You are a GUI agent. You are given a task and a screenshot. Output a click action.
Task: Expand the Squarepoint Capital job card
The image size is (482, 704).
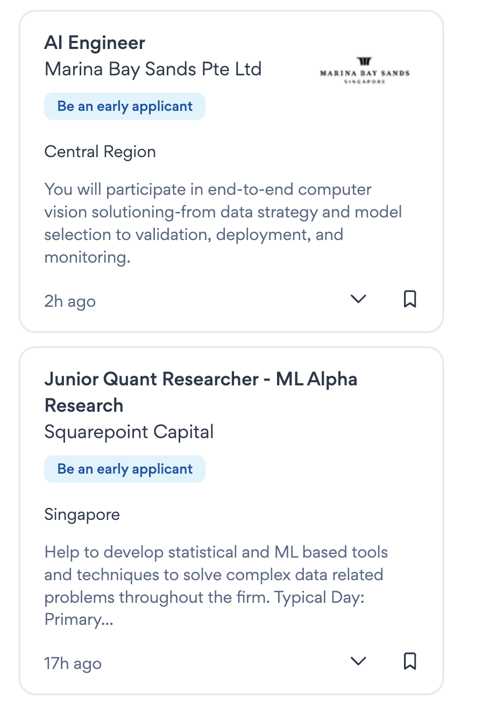pyautogui.click(x=358, y=661)
